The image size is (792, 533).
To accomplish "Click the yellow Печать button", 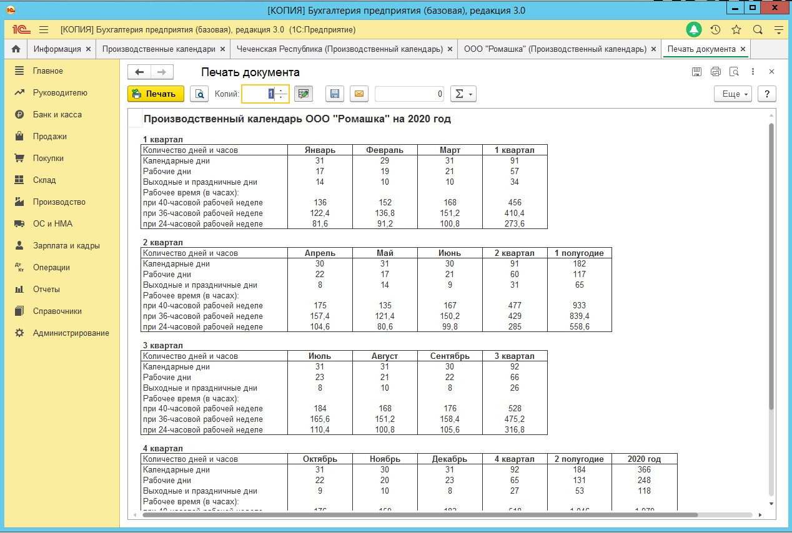I will point(156,94).
